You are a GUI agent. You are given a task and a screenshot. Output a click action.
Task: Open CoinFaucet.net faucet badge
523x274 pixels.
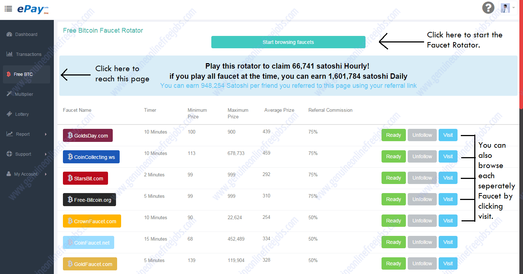coord(88,242)
